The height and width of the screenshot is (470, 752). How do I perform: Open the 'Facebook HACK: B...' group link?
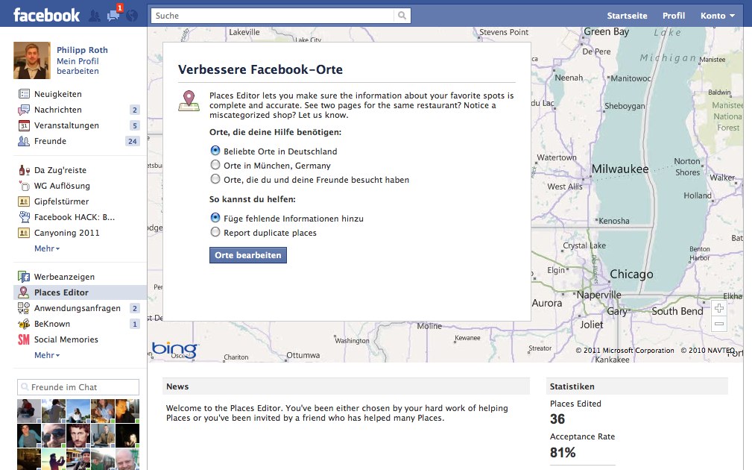[x=75, y=217]
